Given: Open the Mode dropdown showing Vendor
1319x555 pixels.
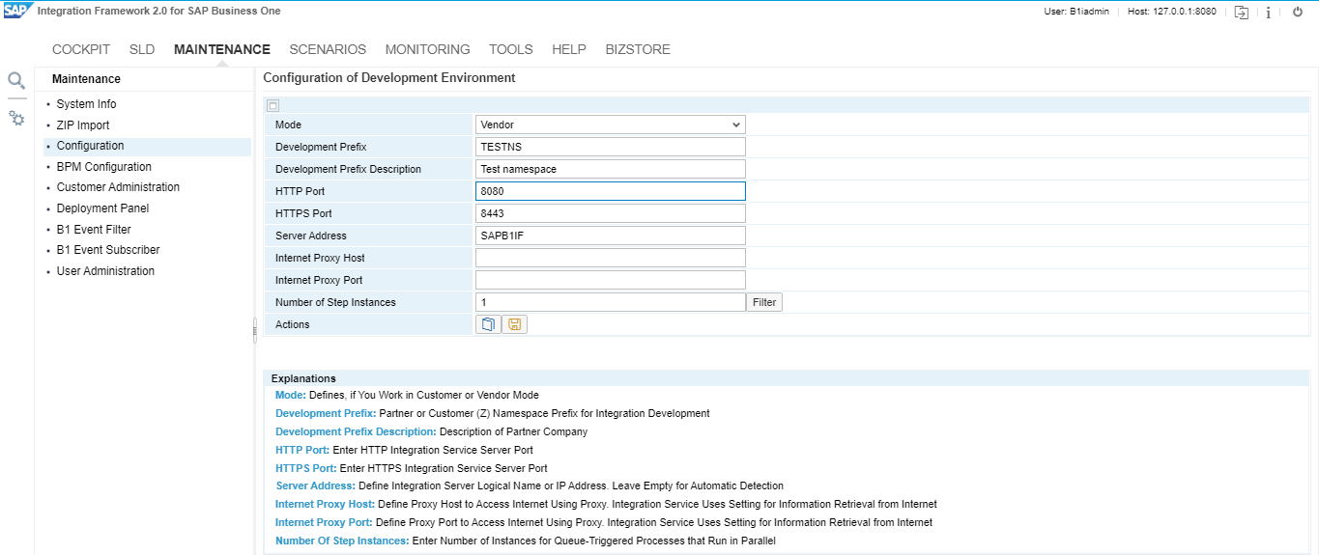Looking at the screenshot, I should point(610,125).
